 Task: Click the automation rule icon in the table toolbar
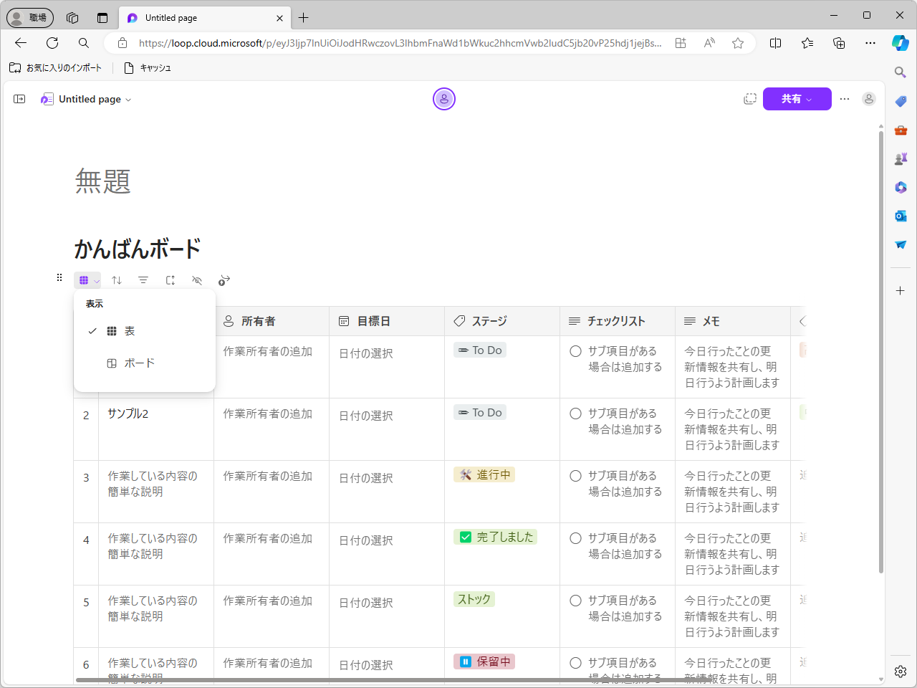point(224,279)
